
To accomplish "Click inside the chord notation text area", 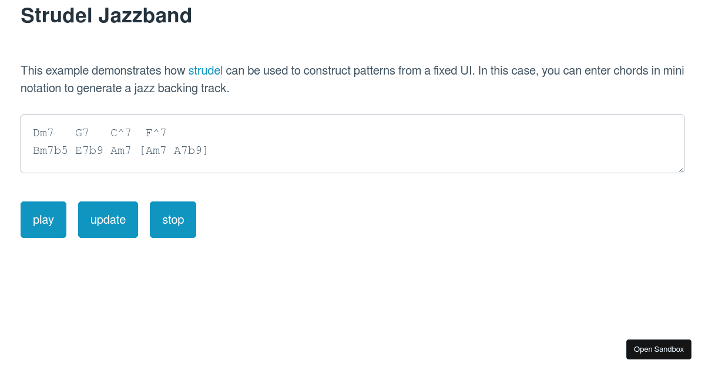I will pyautogui.click(x=352, y=144).
